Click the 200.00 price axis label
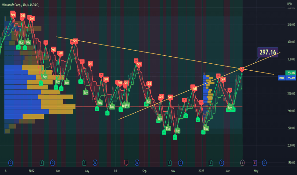Viewport: 297px width, 175px height. click(x=291, y=145)
